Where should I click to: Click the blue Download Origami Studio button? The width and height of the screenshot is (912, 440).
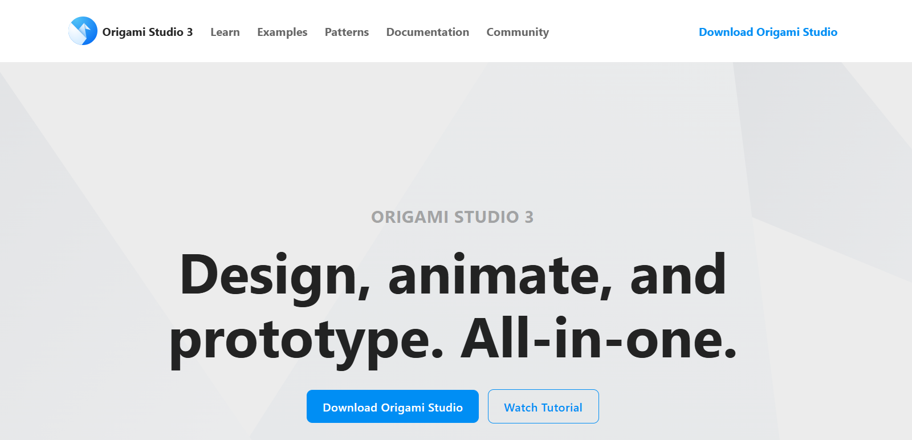393,406
